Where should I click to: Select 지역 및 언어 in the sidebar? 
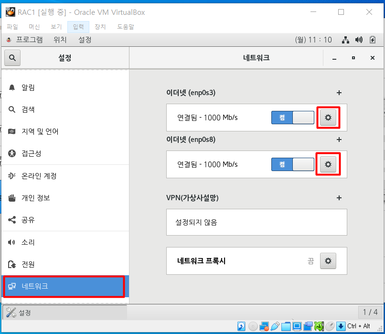[x=65, y=131]
